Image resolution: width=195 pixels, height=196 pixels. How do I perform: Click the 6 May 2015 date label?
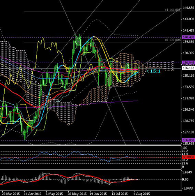(54, 194)
